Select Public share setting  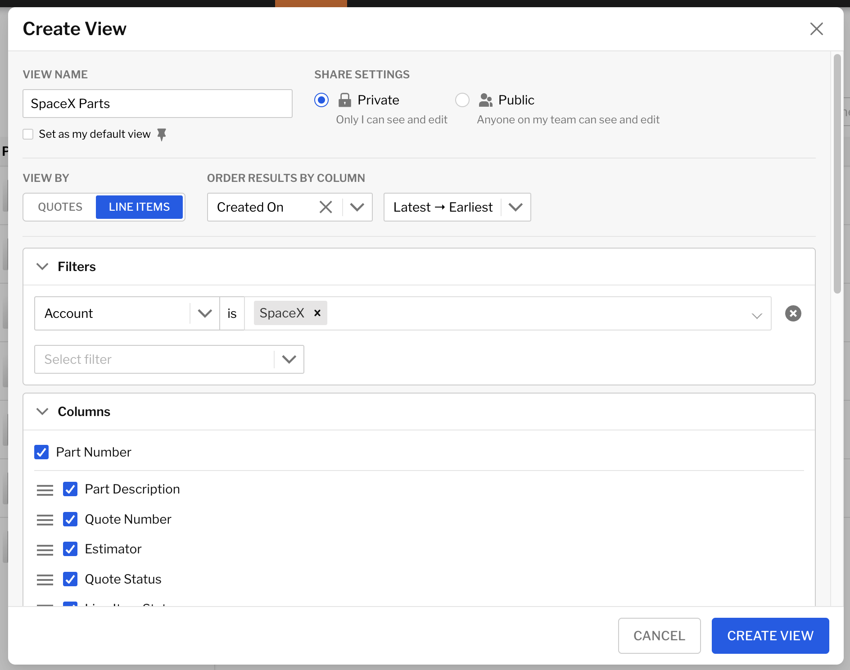coord(462,100)
